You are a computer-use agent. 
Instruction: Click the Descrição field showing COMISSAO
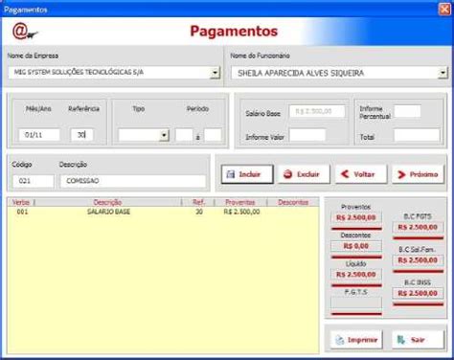tap(133, 181)
